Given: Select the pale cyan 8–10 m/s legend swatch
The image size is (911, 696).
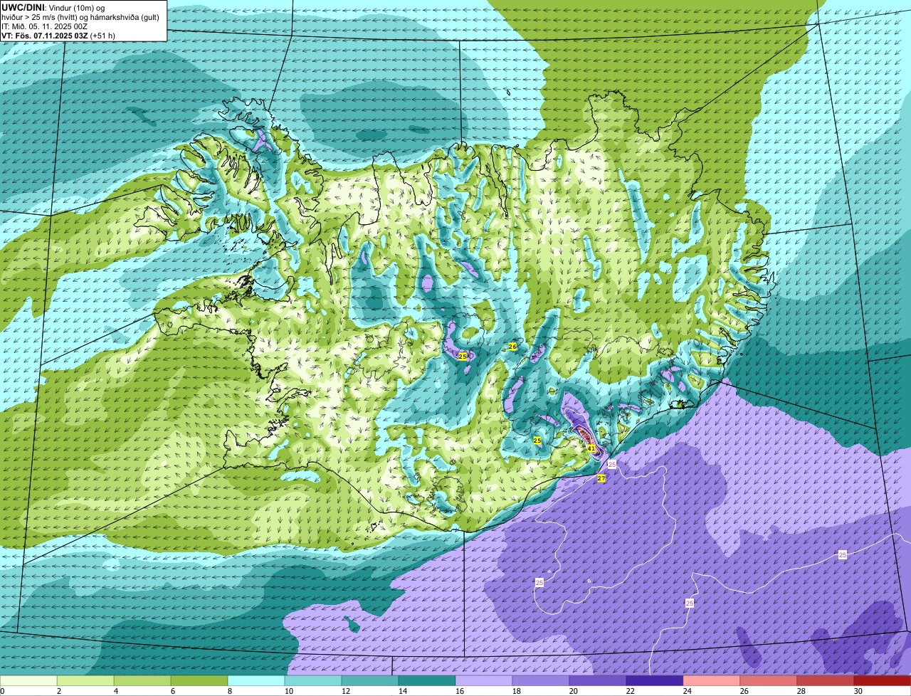Looking at the screenshot, I should (256, 681).
